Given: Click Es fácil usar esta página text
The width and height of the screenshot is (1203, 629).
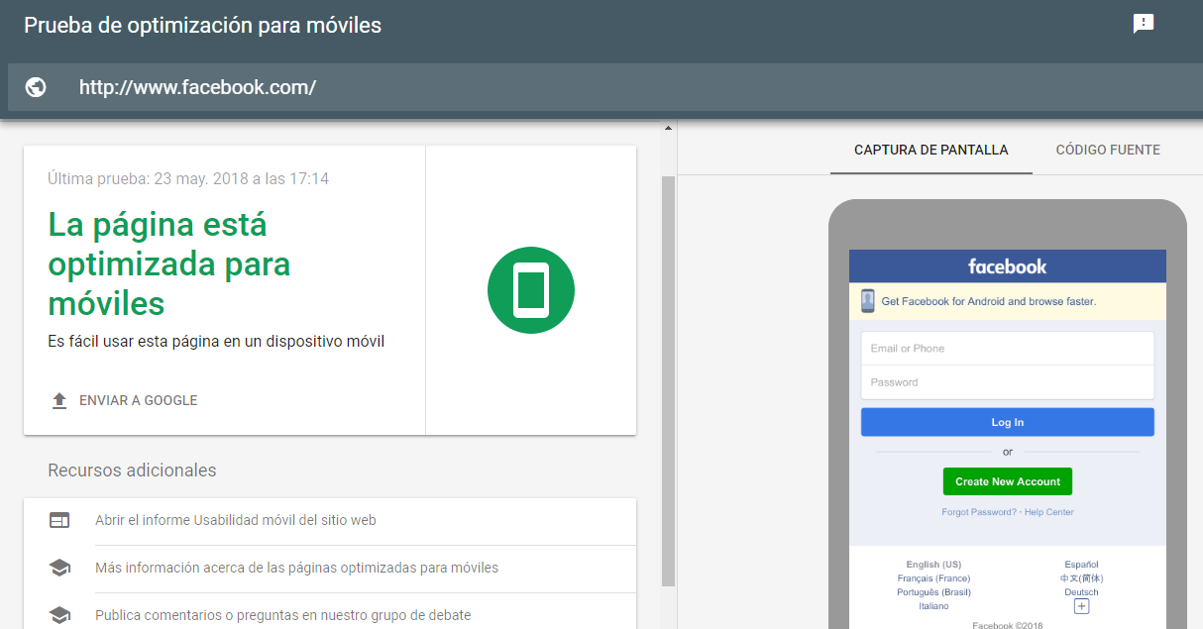Looking at the screenshot, I should [216, 342].
